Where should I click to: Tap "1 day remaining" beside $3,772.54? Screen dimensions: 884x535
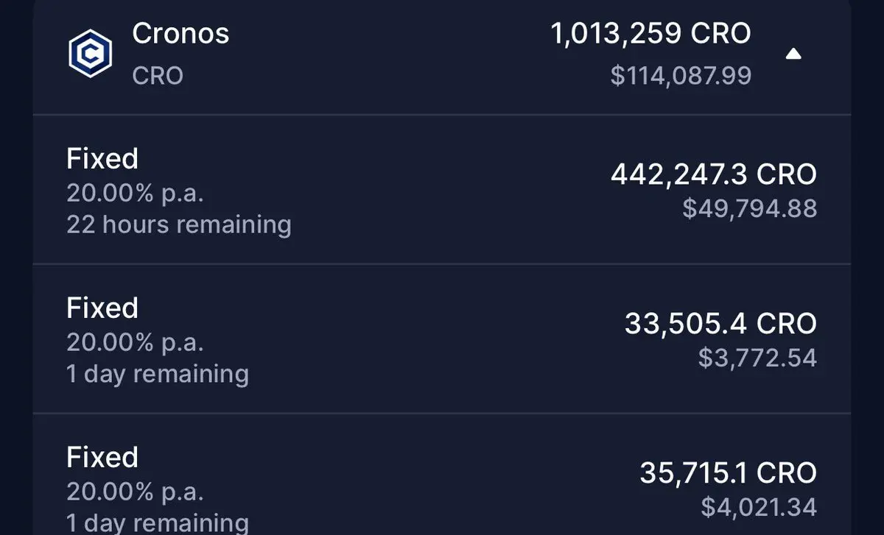point(158,374)
